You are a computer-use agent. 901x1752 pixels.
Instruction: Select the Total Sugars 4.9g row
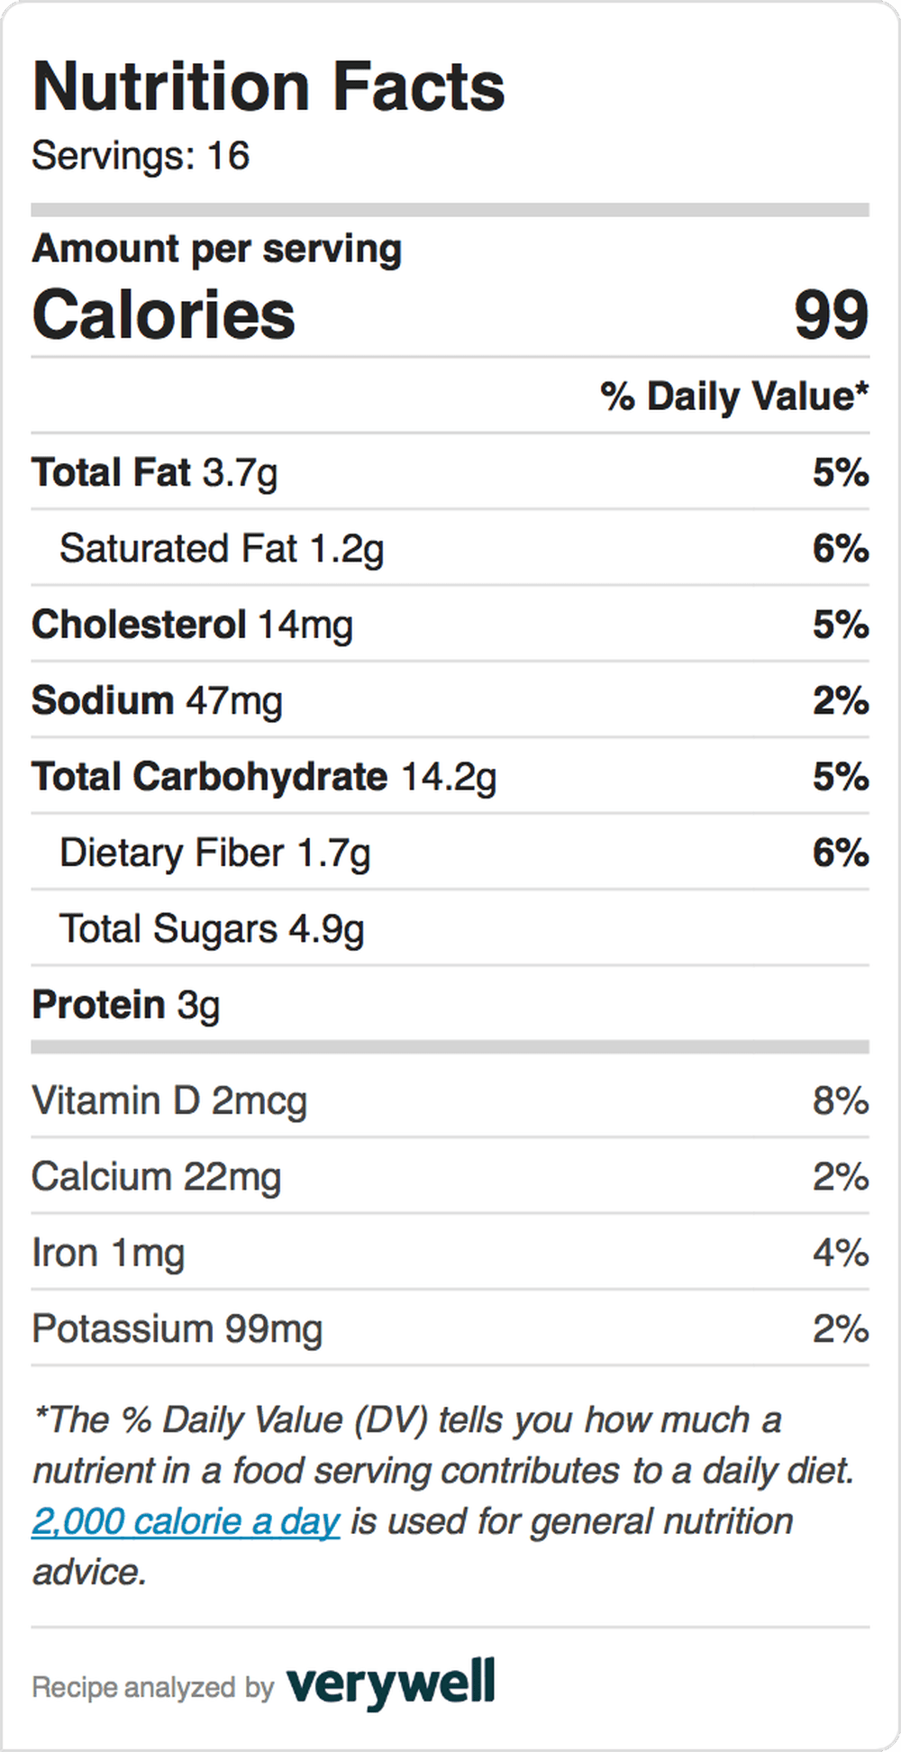tap(450, 928)
